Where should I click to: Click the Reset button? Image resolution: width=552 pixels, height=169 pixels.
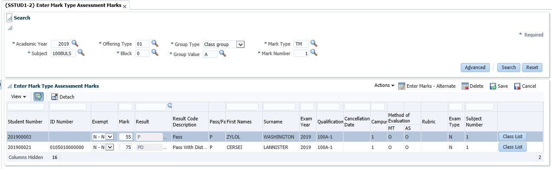[x=532, y=67]
